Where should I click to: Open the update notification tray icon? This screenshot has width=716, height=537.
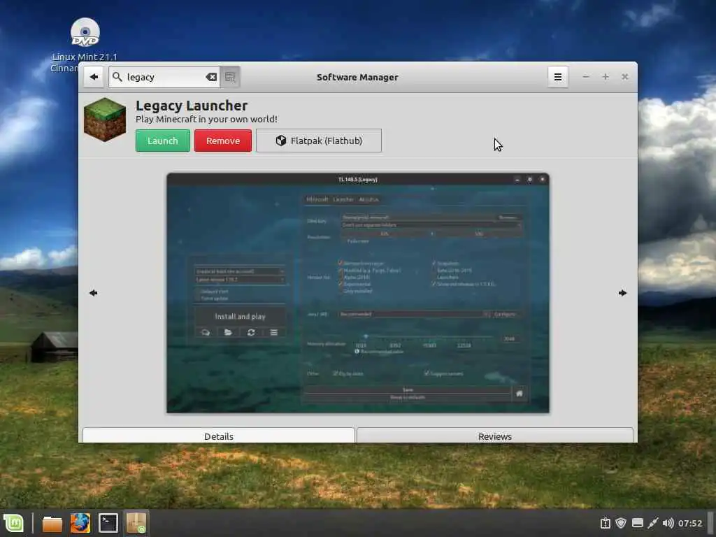pyautogui.click(x=606, y=523)
